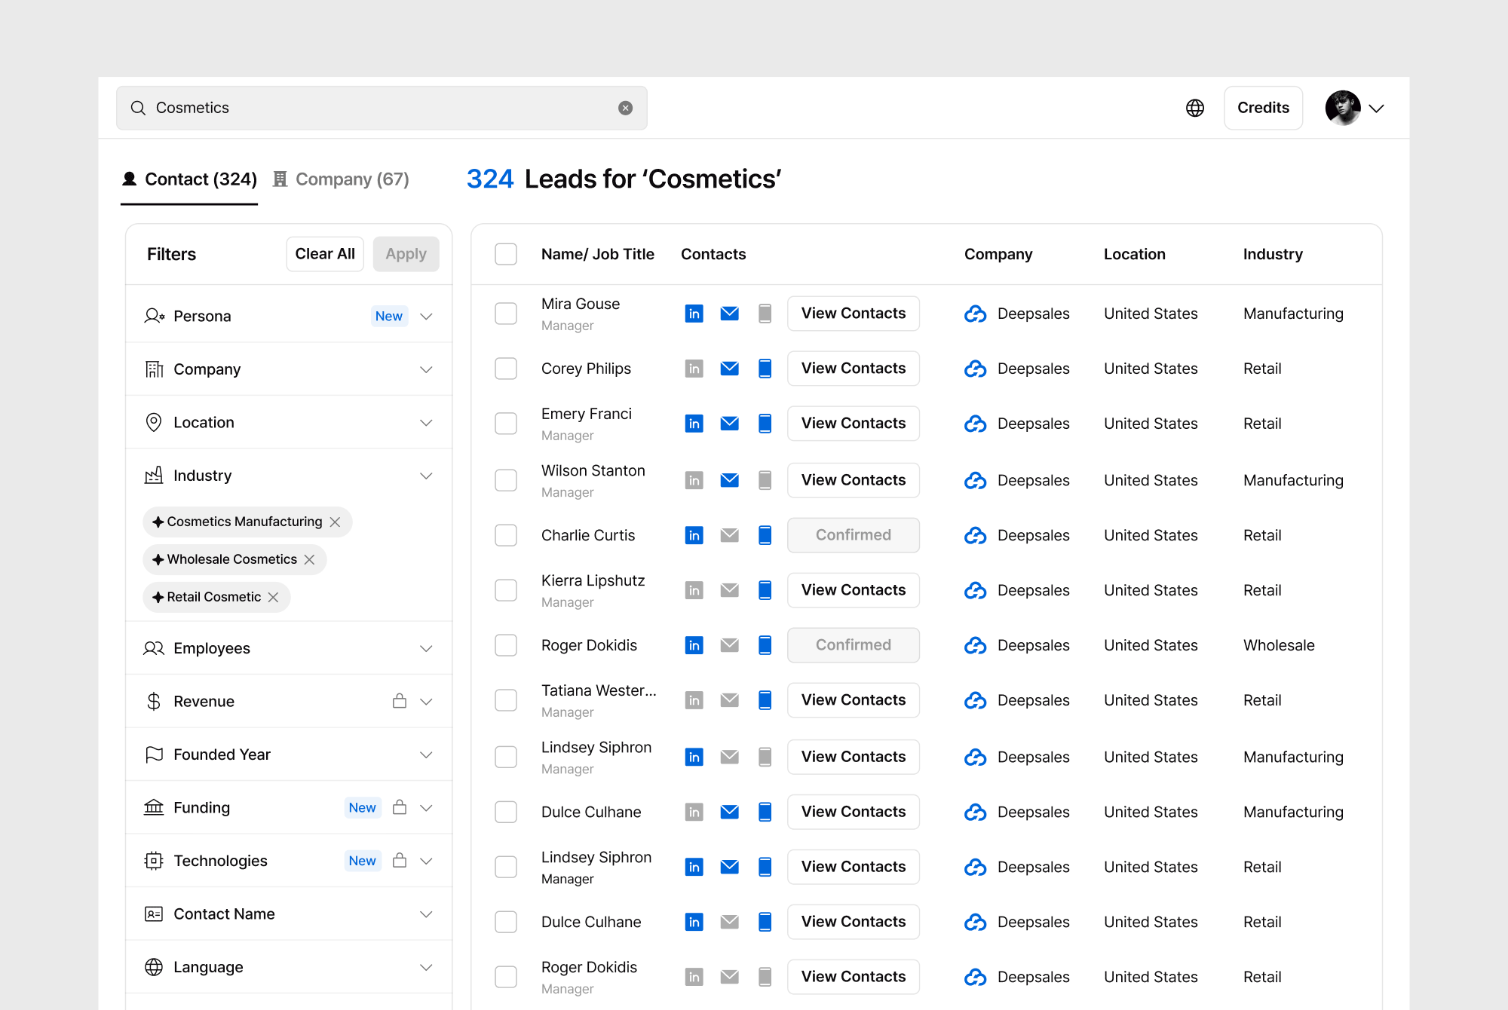Image resolution: width=1508 pixels, height=1010 pixels.
Task: Select the checkbox for Wilson Stanton
Action: pos(506,480)
